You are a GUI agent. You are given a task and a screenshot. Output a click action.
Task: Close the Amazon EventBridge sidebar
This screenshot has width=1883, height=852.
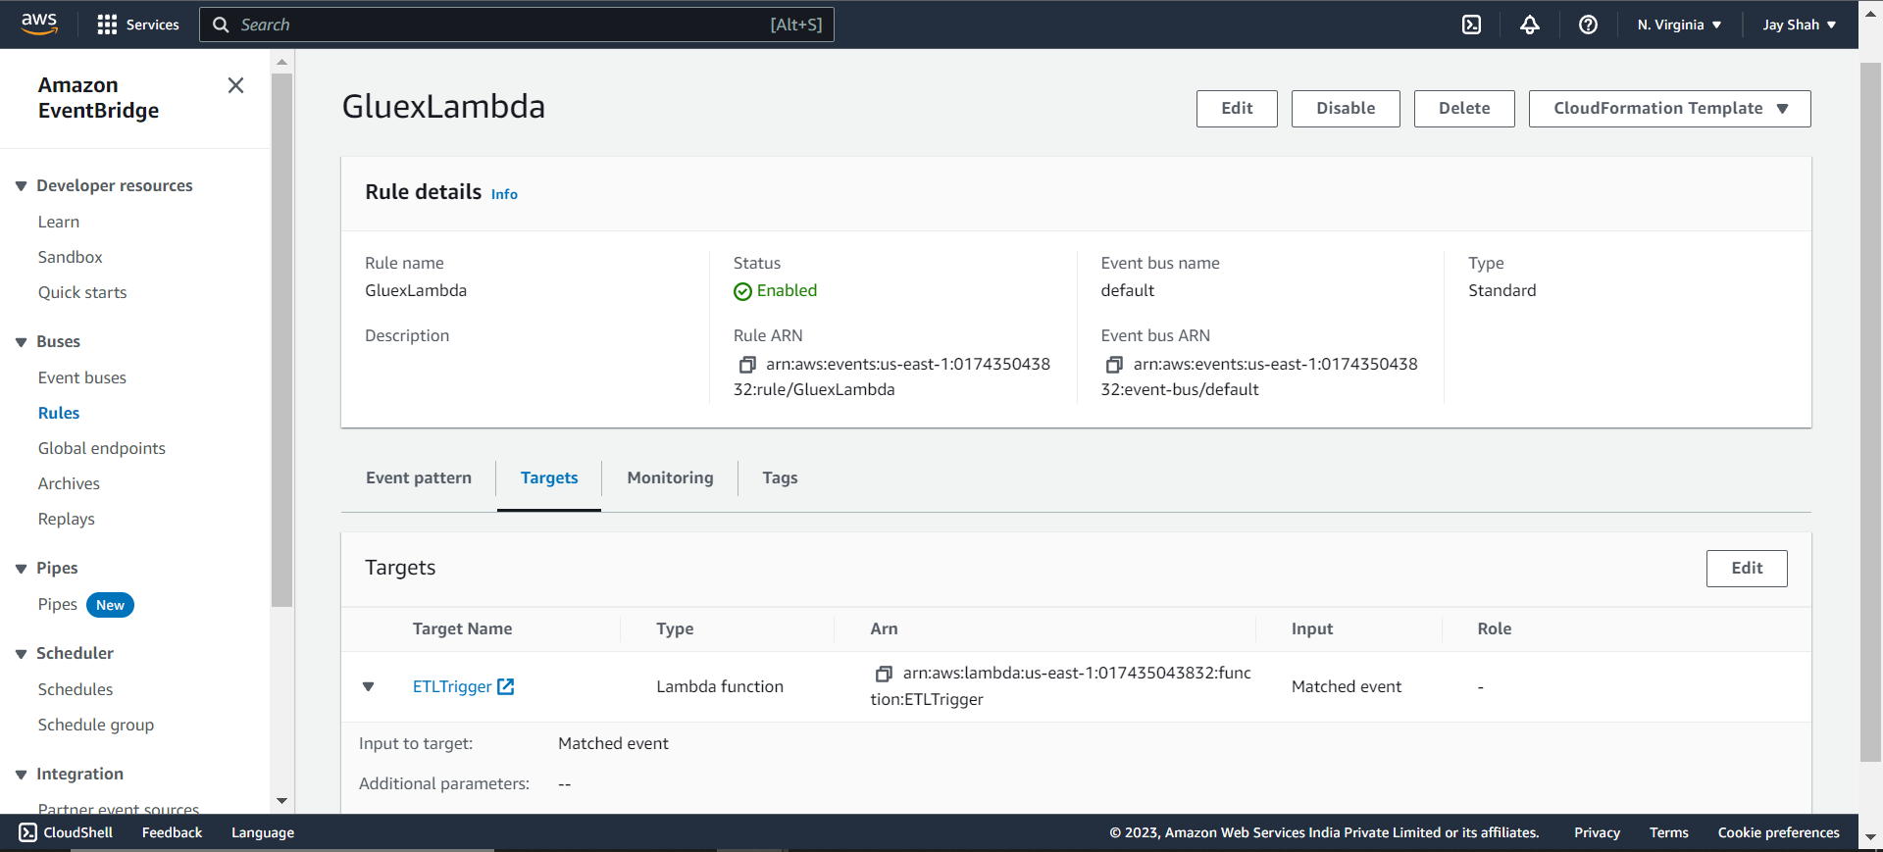tap(235, 85)
